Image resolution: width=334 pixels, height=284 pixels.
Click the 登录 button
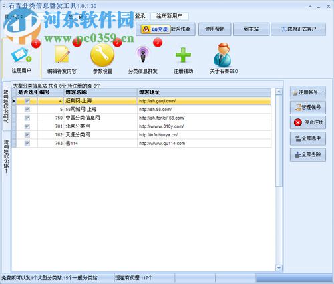140,16
